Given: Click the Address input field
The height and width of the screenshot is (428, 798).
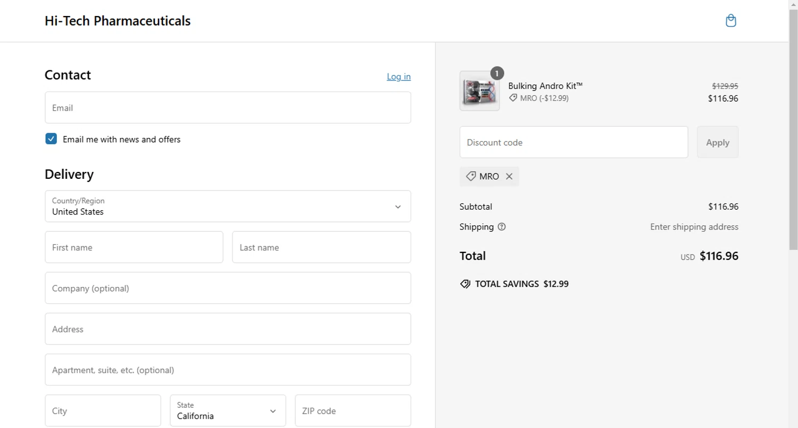Looking at the screenshot, I should coord(228,329).
